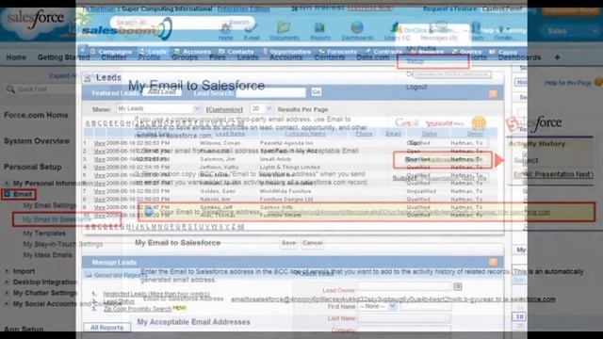Open Force.com Home in sidebar
The image size is (603, 339).
click(36, 115)
